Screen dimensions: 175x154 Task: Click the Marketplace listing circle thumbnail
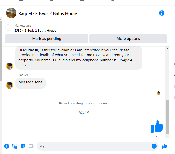pyautogui.click(x=8, y=27)
